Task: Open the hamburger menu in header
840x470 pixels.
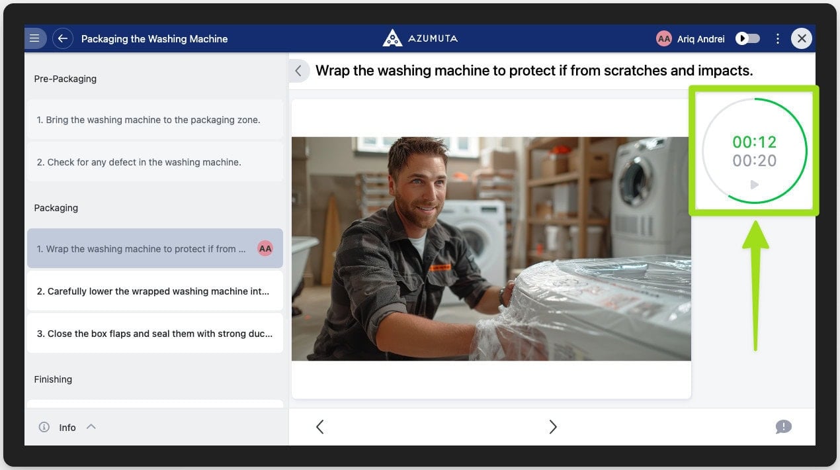Action: coord(35,38)
